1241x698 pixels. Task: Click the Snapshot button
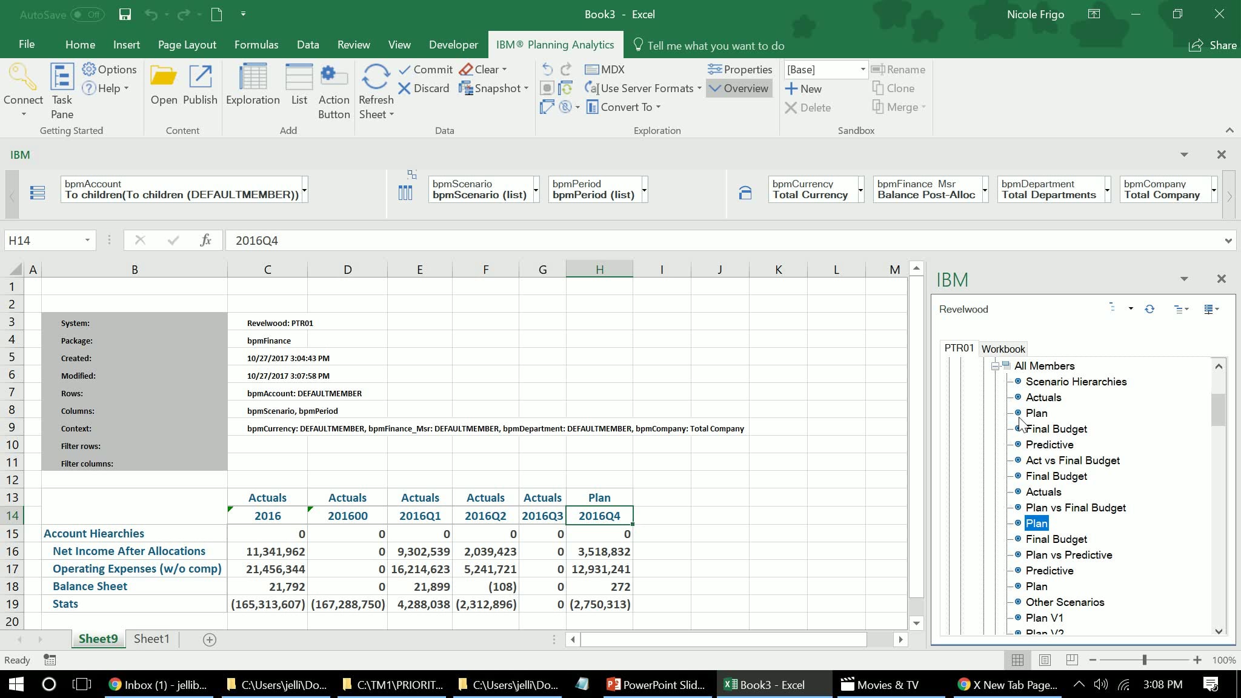(x=491, y=88)
